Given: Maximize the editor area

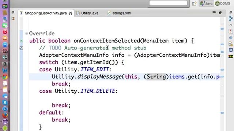Looking at the screenshot, I should coord(220,12).
